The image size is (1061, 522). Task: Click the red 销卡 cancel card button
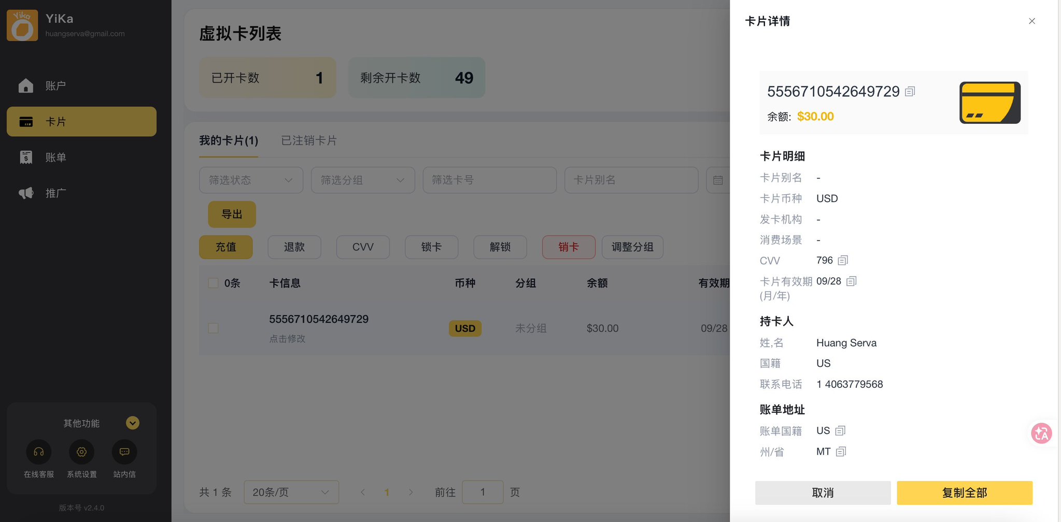(569, 247)
